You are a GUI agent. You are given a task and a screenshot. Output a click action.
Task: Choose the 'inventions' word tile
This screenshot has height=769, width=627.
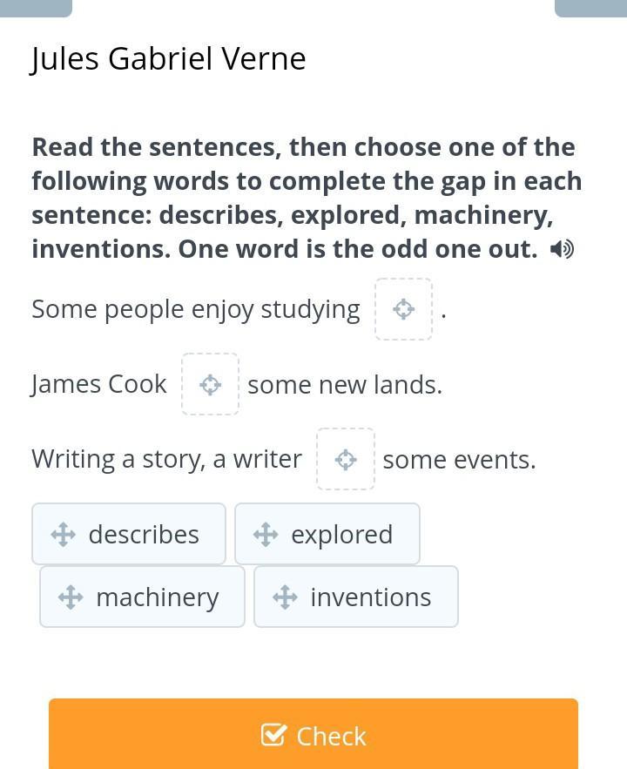[x=356, y=597]
